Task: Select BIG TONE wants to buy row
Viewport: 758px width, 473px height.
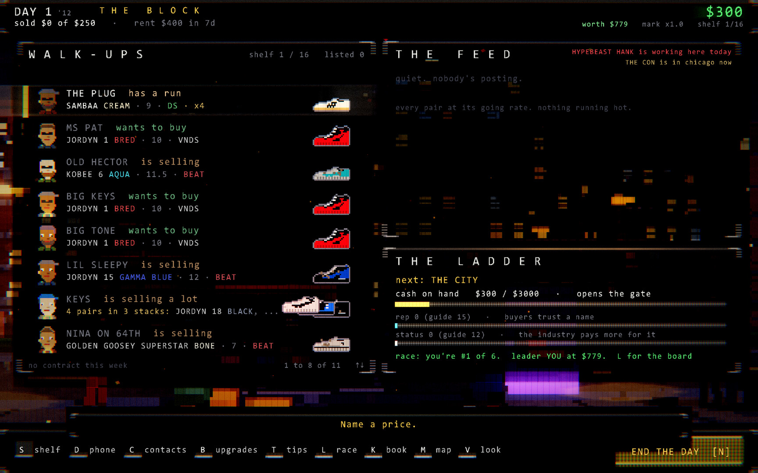Action: [200, 238]
